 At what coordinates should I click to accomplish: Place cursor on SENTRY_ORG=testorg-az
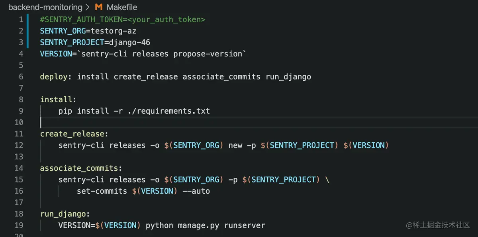pyautogui.click(x=88, y=31)
